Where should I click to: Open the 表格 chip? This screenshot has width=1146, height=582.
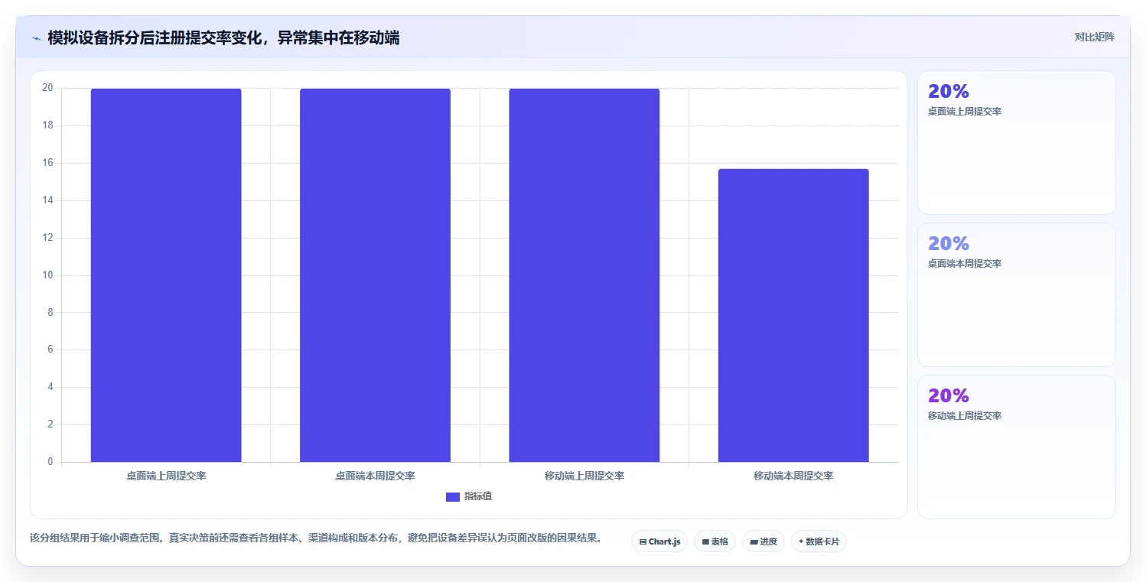click(x=715, y=541)
